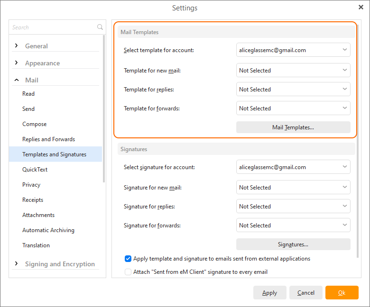The image size is (370, 307).
Task: Expand Signing and Encryption section
Action: 16,263
